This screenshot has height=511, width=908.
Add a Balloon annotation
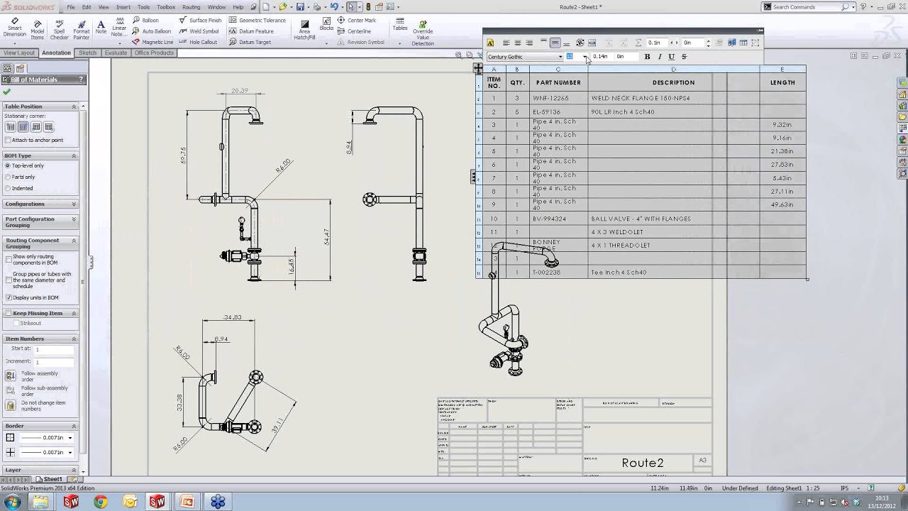pos(145,21)
